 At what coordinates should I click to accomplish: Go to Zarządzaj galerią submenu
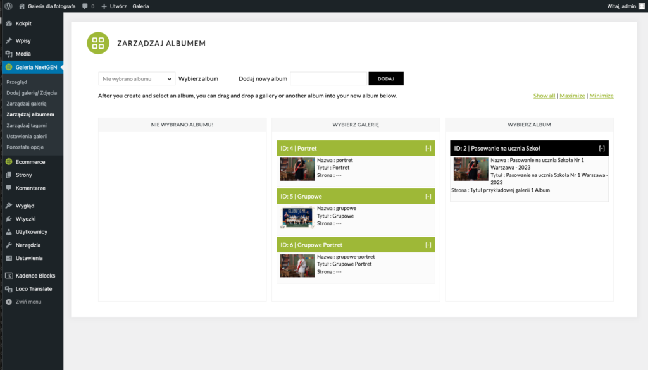pyautogui.click(x=27, y=103)
